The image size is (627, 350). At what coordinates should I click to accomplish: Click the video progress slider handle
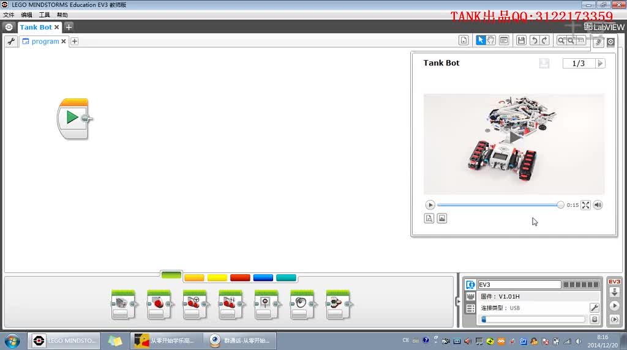click(x=560, y=205)
